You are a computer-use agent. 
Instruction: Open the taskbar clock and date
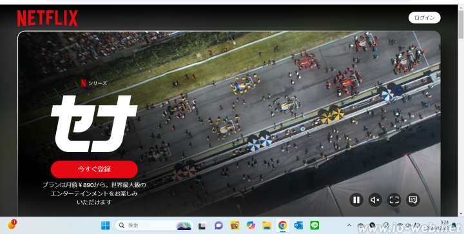[x=445, y=226]
